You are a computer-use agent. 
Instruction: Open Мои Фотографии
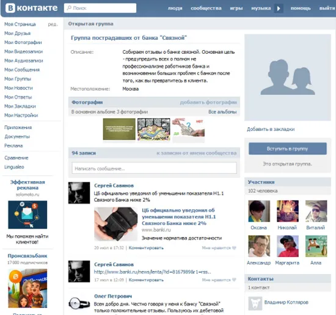[x=23, y=42]
